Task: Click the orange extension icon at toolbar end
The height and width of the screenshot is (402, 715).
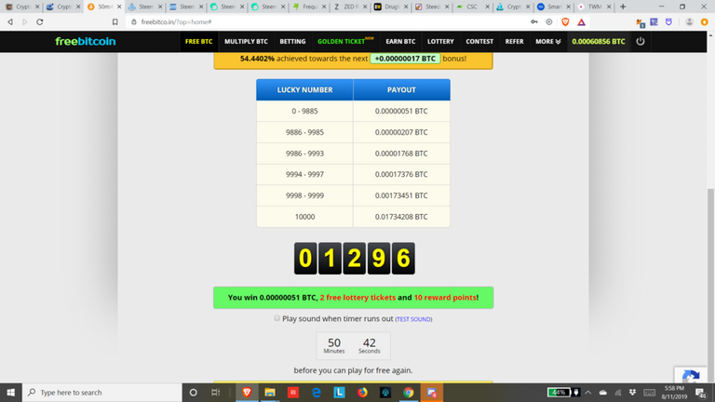Action: [705, 22]
